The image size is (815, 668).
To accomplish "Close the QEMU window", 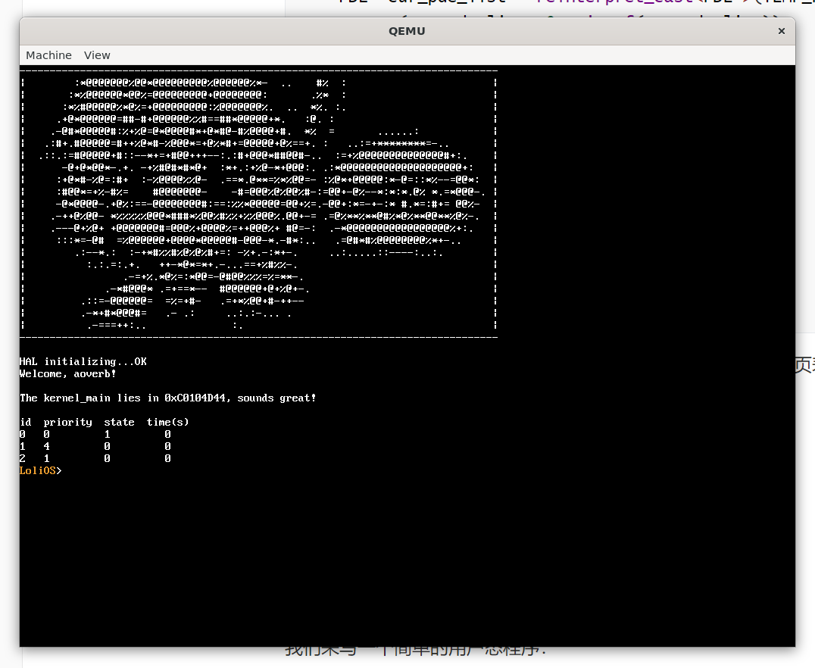I will (781, 31).
